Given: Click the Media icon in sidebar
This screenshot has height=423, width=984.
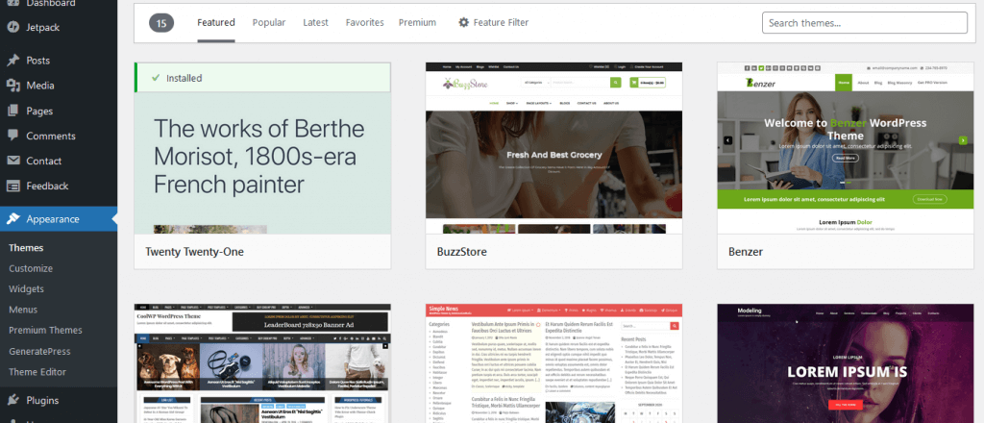Looking at the screenshot, I should click(12, 86).
